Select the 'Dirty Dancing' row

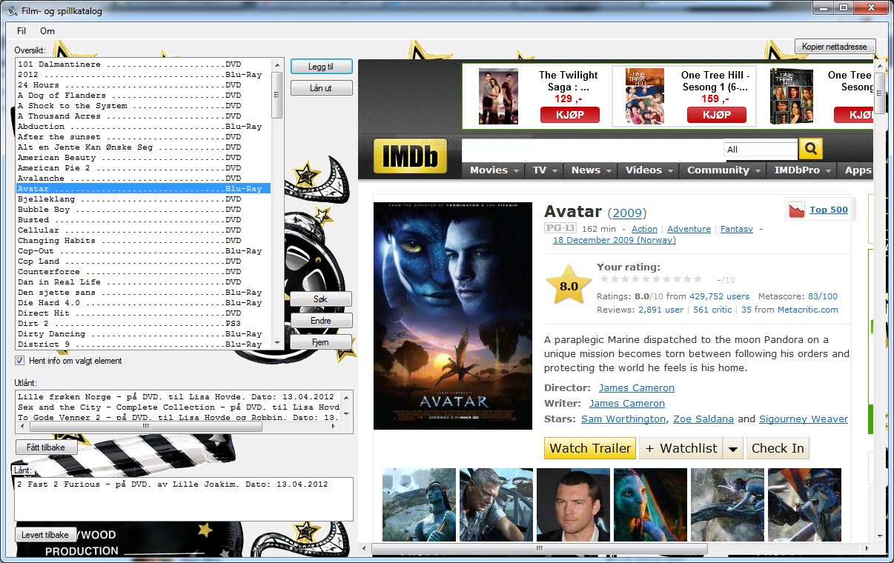coord(143,334)
